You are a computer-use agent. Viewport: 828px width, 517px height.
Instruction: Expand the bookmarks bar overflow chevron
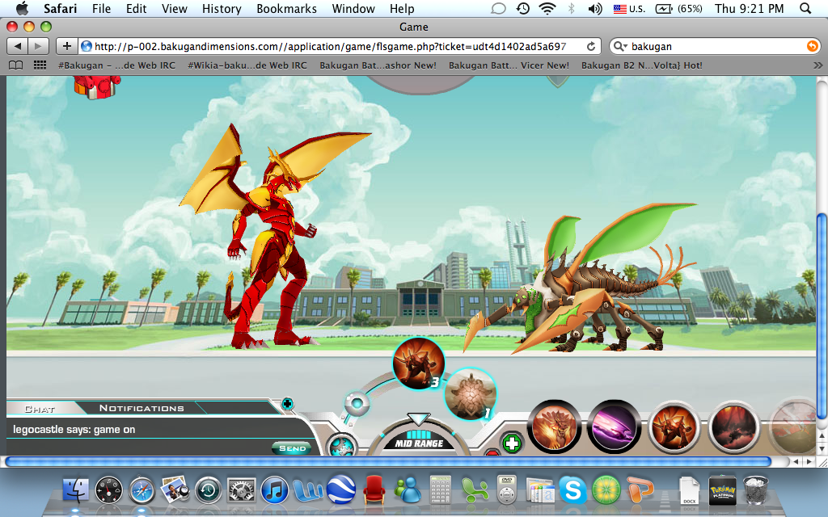pos(817,65)
